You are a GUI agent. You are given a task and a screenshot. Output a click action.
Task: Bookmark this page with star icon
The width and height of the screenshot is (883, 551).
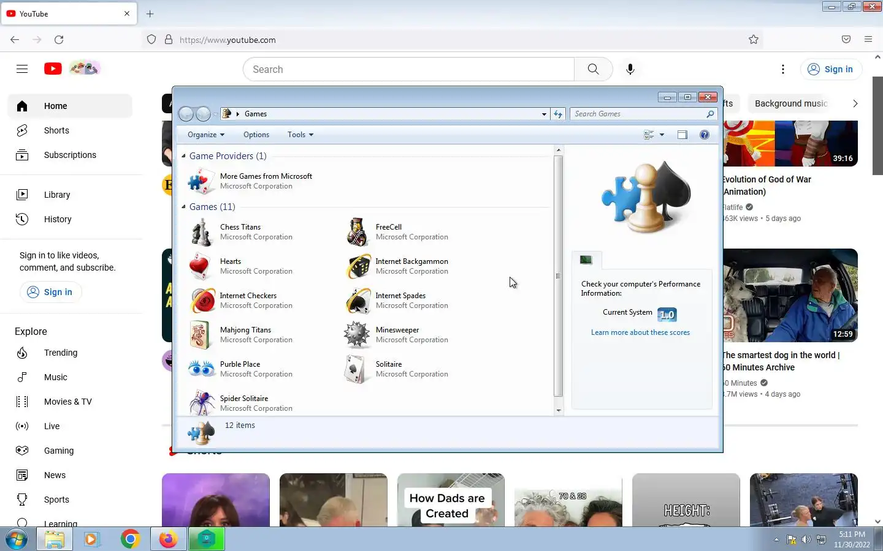(x=754, y=40)
